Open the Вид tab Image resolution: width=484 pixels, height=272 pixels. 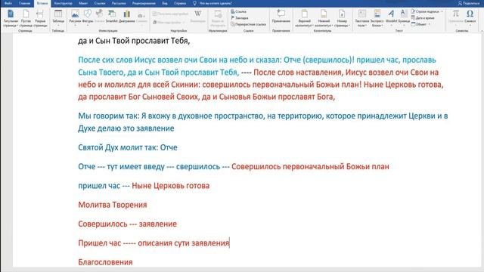tap(165, 3)
